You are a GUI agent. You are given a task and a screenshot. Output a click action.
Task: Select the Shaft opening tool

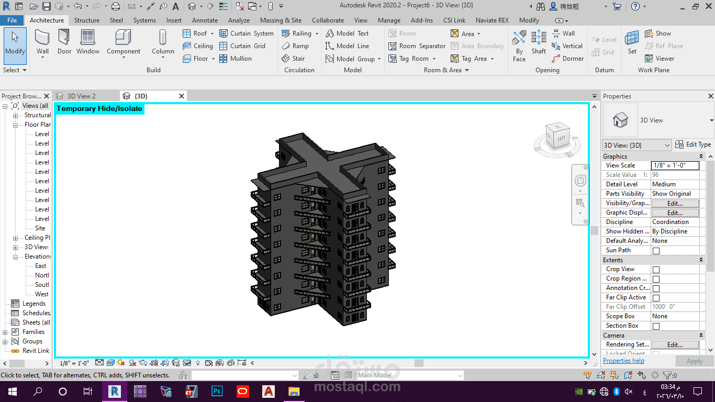(x=539, y=42)
